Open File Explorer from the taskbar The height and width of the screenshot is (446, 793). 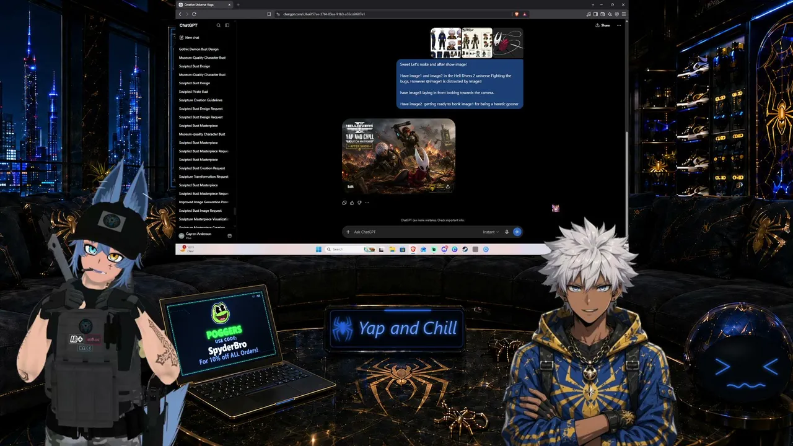[x=392, y=249]
